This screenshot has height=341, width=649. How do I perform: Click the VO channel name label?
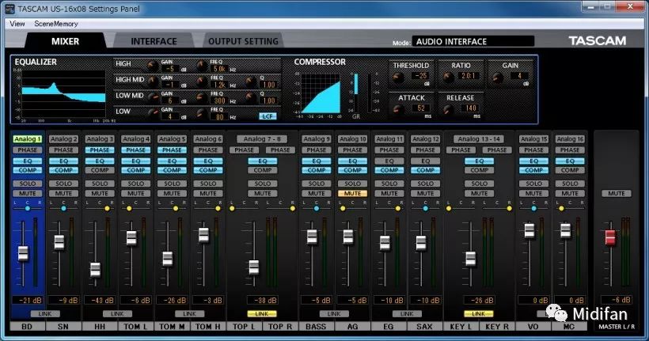click(x=533, y=327)
